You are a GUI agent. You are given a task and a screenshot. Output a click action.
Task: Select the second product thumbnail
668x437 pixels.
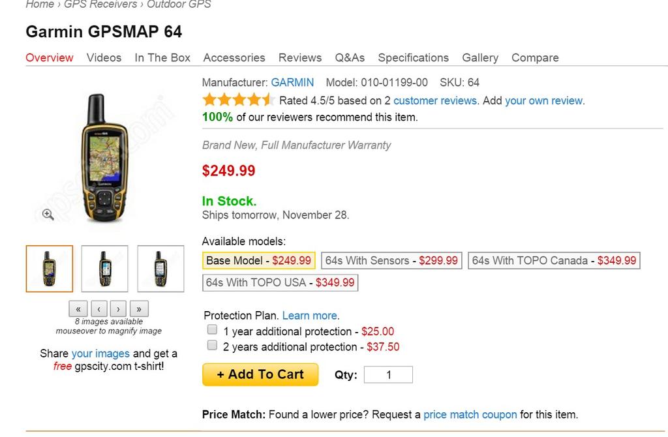(105, 269)
